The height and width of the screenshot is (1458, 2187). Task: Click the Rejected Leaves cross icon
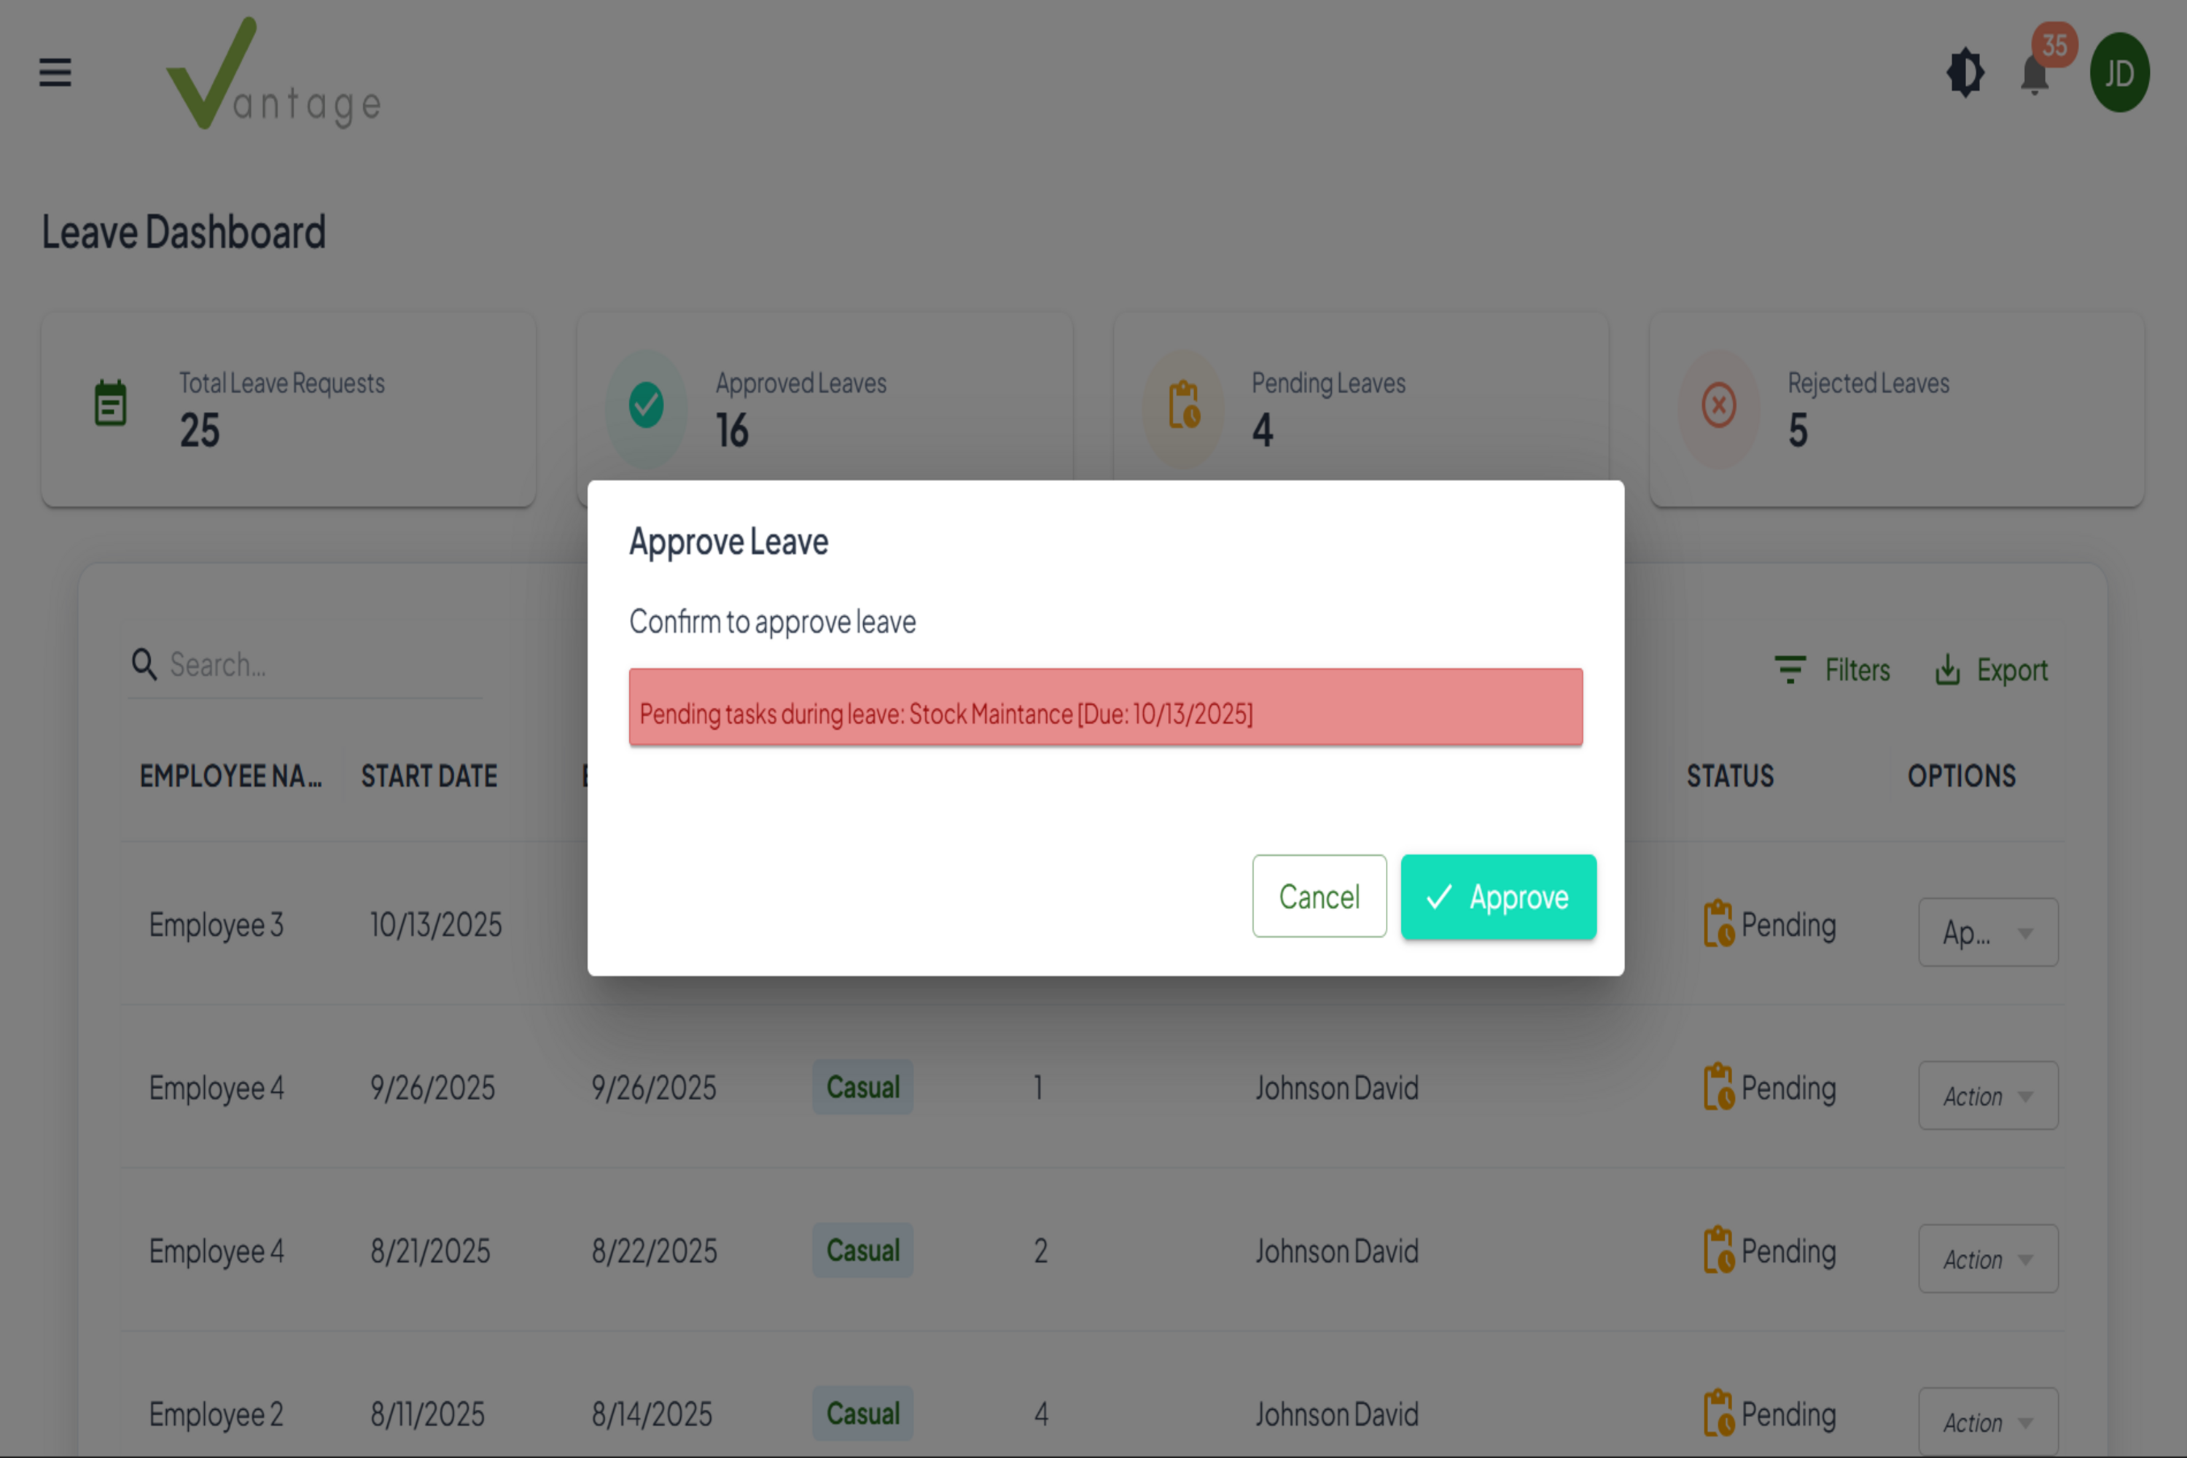tap(1717, 405)
